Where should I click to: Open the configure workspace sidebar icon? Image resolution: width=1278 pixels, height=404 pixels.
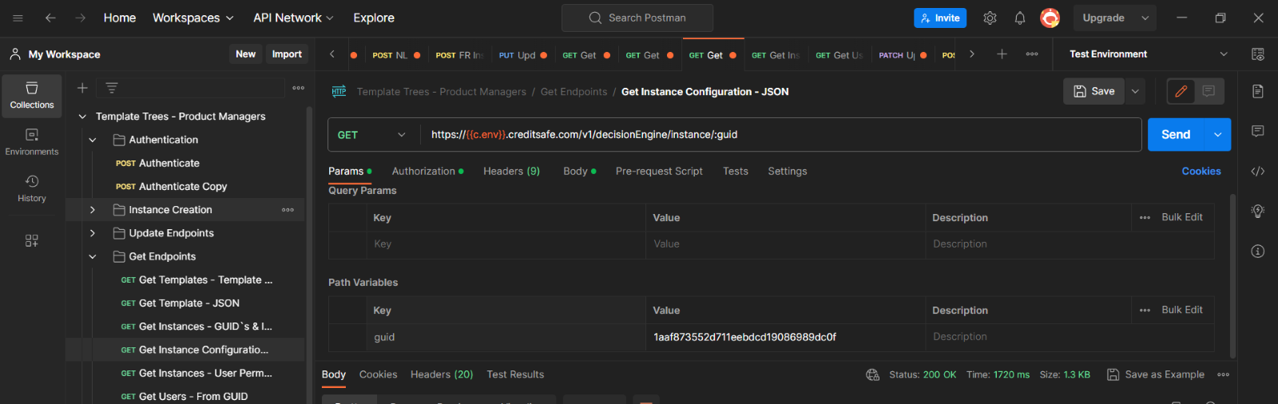[x=32, y=240]
